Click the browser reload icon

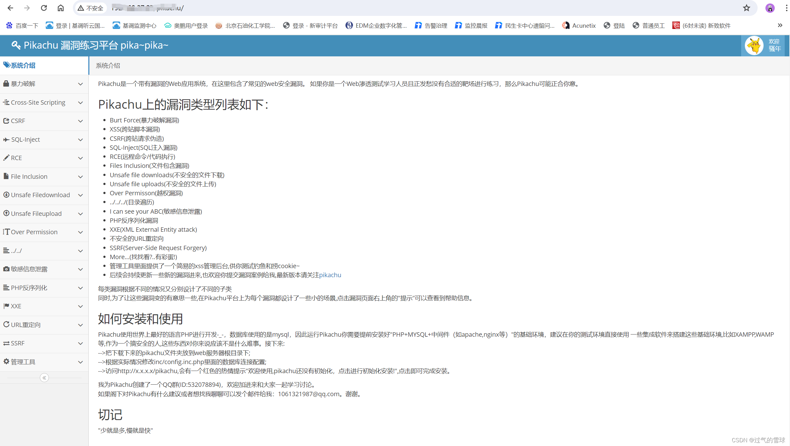click(x=44, y=8)
